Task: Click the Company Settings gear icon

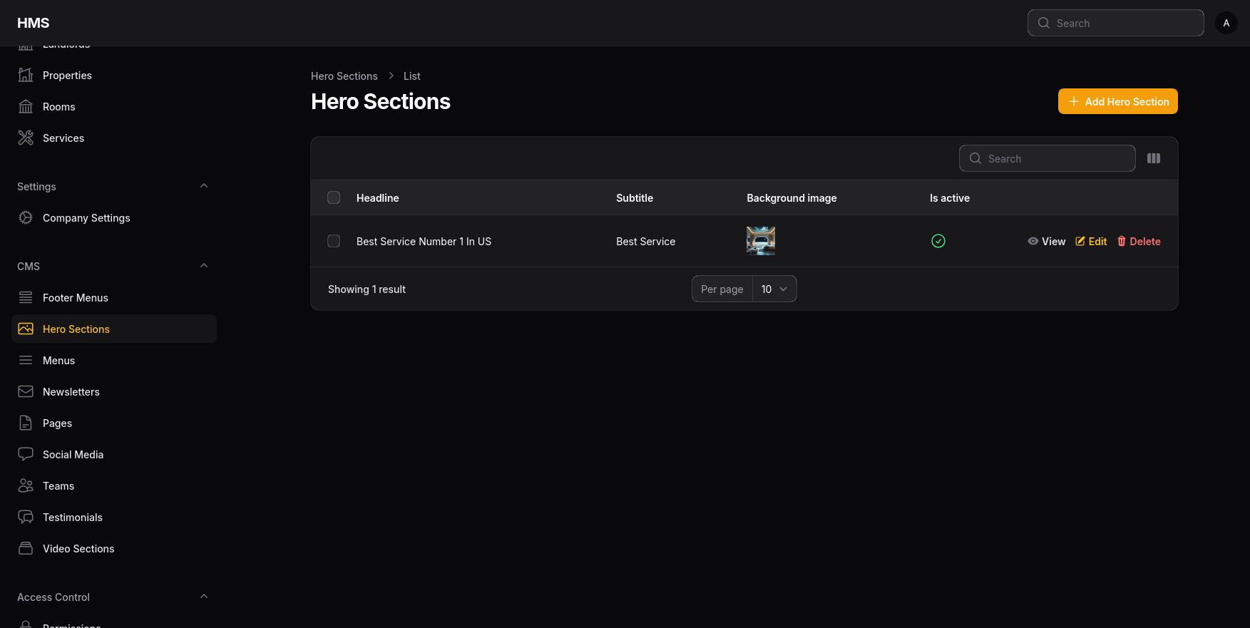Action: tap(26, 217)
